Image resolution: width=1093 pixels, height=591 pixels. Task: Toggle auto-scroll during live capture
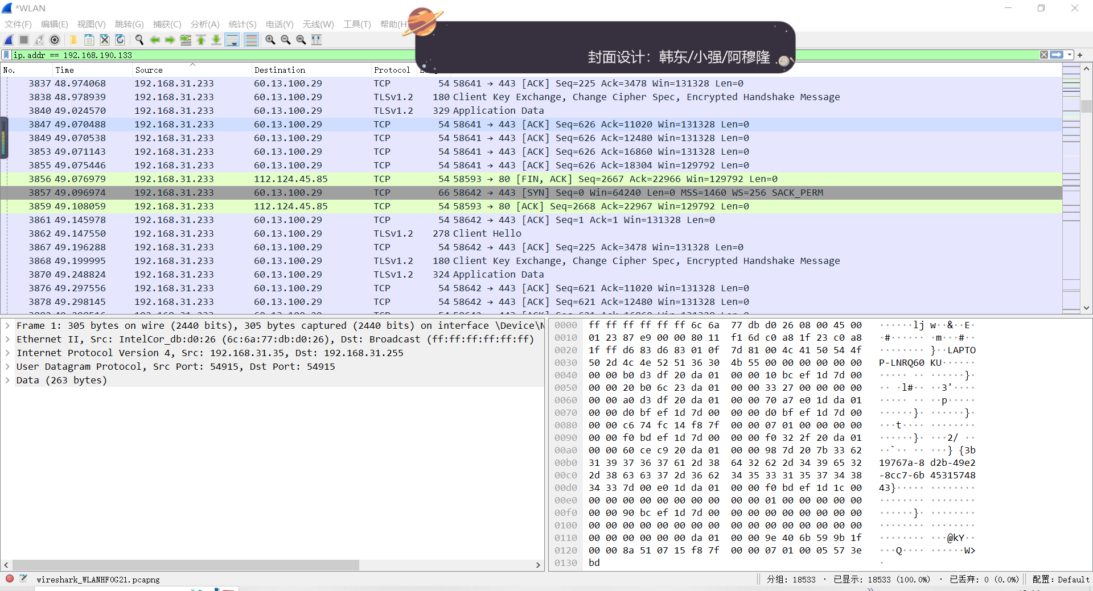point(232,40)
